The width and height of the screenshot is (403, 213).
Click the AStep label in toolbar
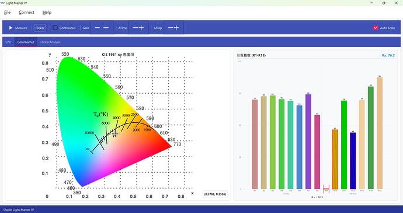158,28
